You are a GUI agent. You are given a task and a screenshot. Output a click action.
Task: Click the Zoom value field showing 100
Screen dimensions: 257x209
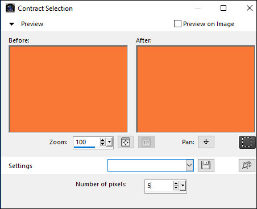[x=86, y=142]
